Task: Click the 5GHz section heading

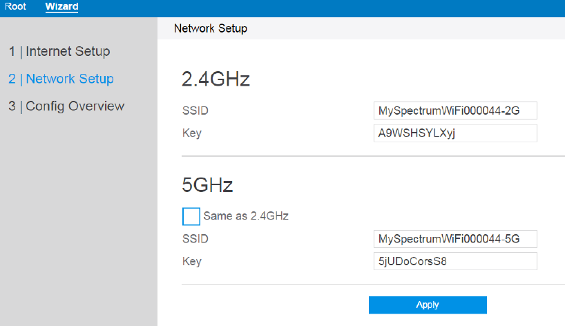Action: pyautogui.click(x=207, y=185)
